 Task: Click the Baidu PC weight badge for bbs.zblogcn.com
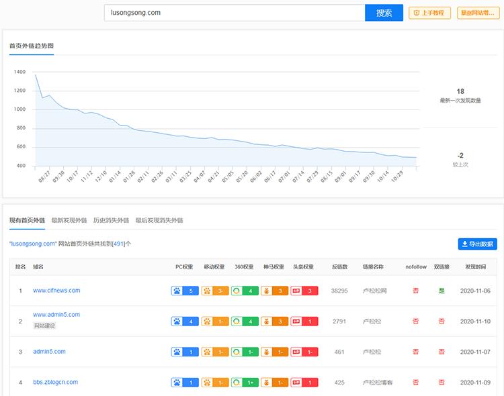[x=185, y=383]
